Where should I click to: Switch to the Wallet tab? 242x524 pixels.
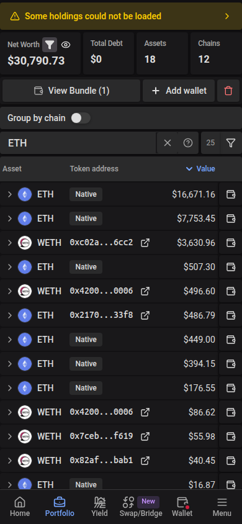coord(182,507)
